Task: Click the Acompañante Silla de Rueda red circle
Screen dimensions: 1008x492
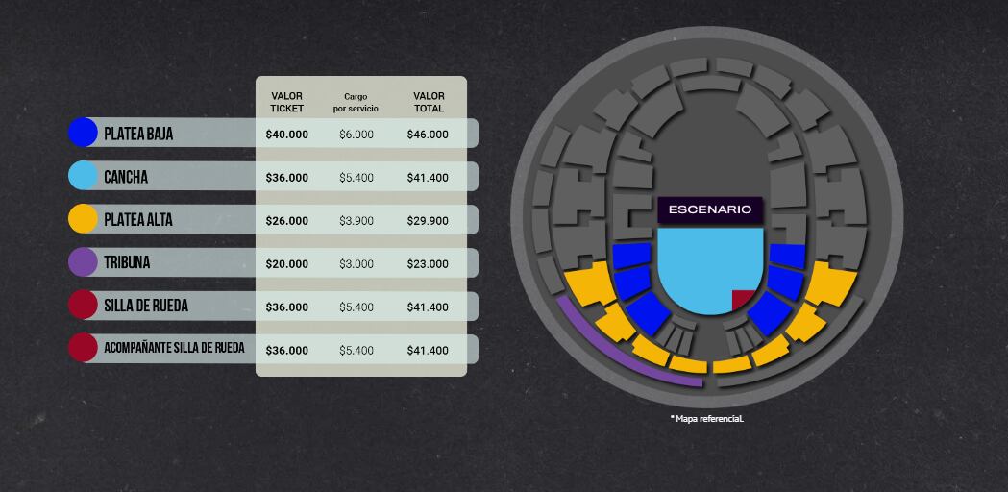Action: [x=84, y=348]
